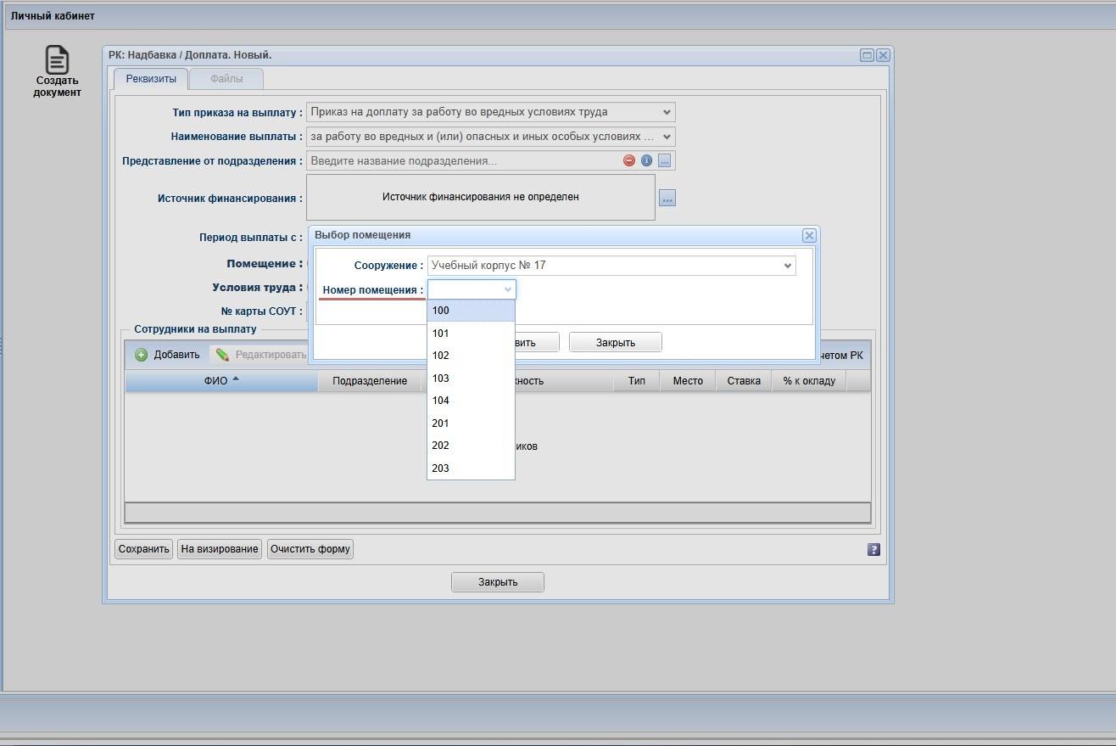1116x746 pixels.
Task: Collapse the Номер помещения dropdown arrow
Action: pyautogui.click(x=508, y=289)
